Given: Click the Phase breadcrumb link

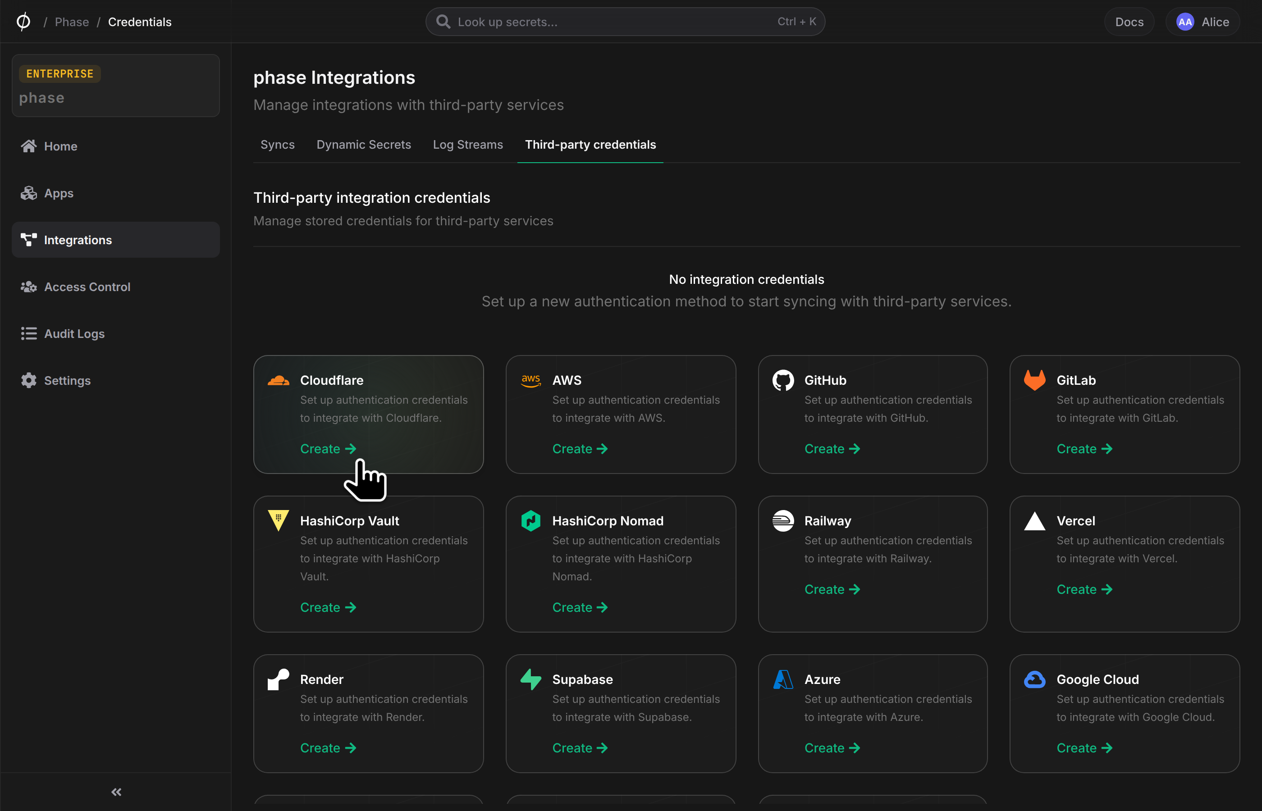Looking at the screenshot, I should click(x=72, y=22).
